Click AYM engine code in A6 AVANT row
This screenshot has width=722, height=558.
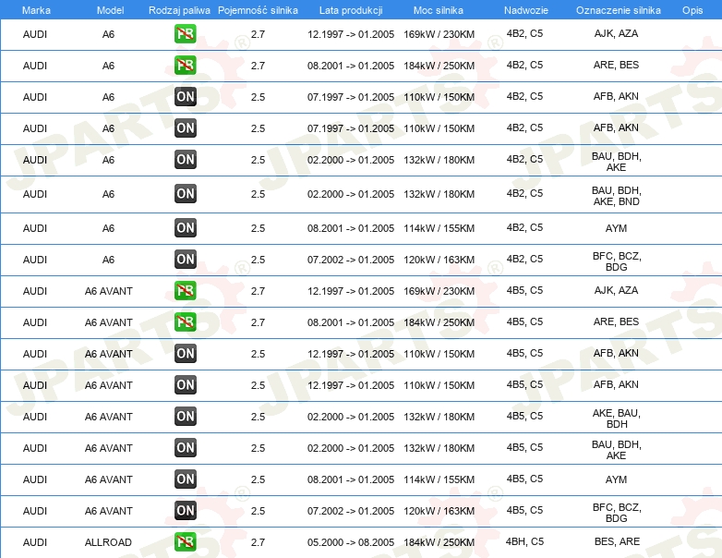pos(616,479)
